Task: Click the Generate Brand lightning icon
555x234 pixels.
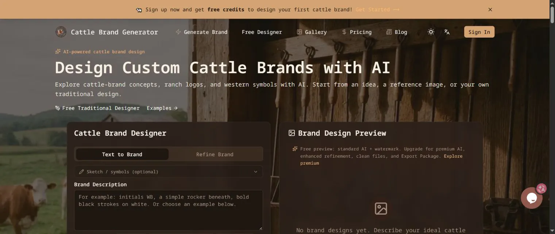Action: [178, 32]
